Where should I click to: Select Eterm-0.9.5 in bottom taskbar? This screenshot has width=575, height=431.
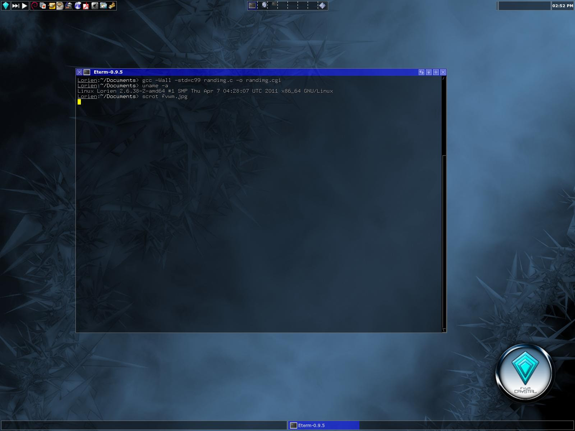[x=323, y=425]
